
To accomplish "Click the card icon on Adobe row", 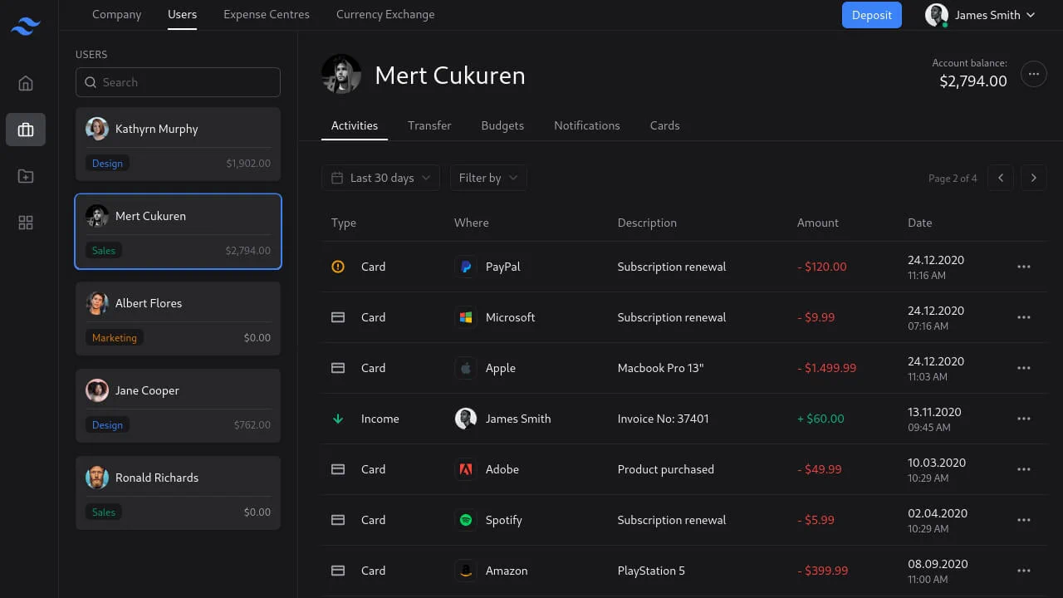I will click(338, 469).
